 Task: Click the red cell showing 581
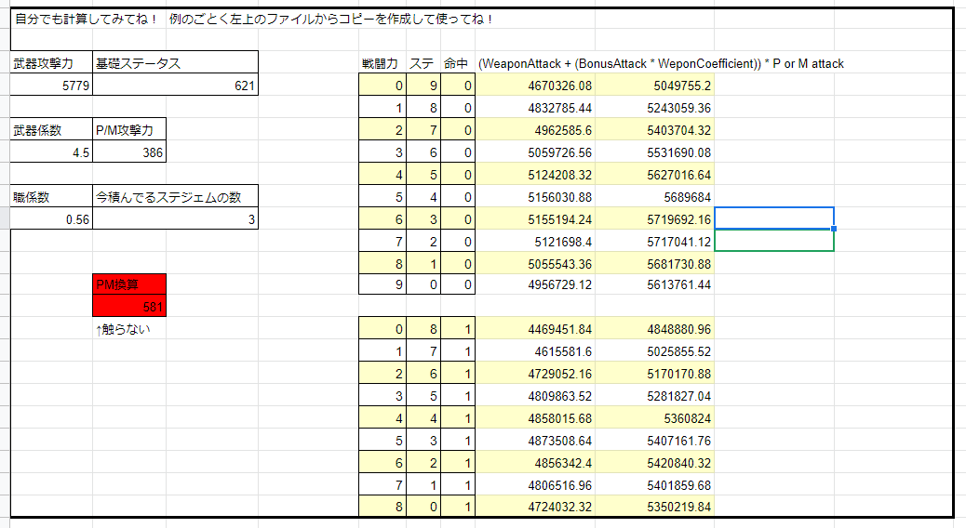coord(129,306)
